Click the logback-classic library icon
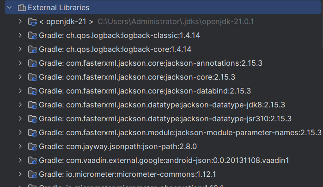 32,36
